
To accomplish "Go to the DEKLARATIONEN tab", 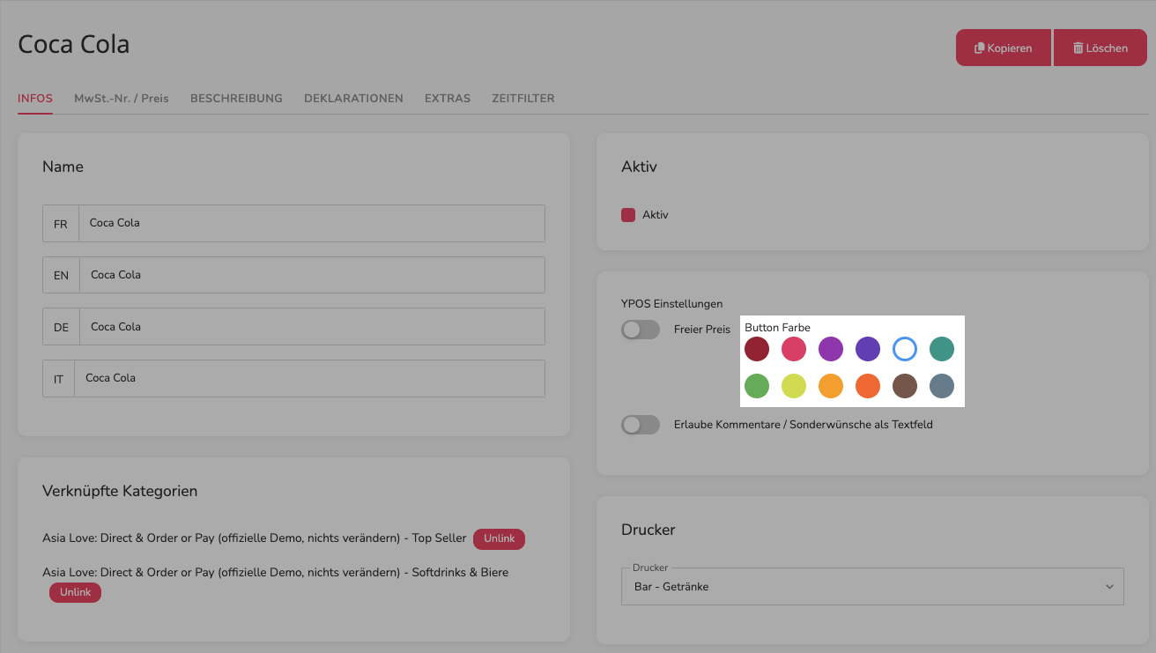I will pos(353,99).
